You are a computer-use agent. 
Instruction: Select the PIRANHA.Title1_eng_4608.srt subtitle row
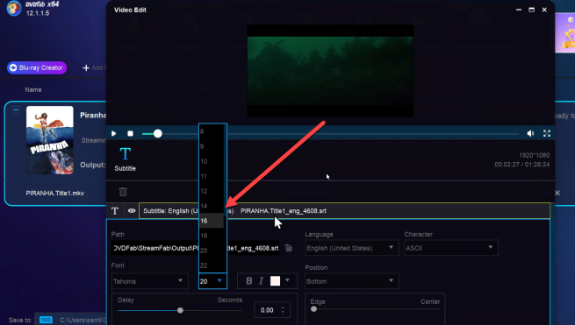(344, 211)
